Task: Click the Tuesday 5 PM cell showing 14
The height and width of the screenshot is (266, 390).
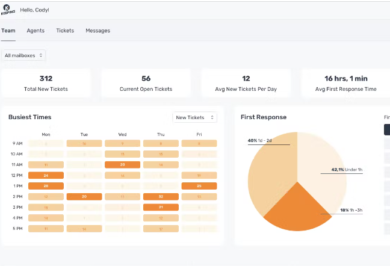Action: tap(84, 229)
